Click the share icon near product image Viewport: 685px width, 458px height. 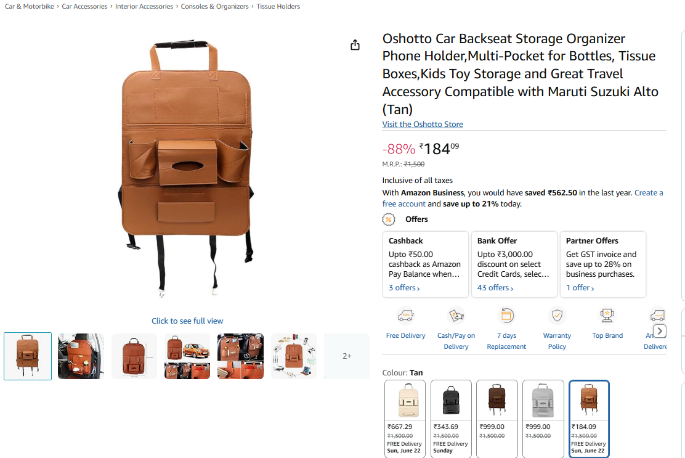(355, 44)
